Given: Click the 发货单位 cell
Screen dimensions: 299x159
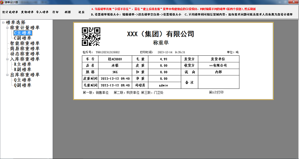Looking at the screenshot, I should point(218,59).
